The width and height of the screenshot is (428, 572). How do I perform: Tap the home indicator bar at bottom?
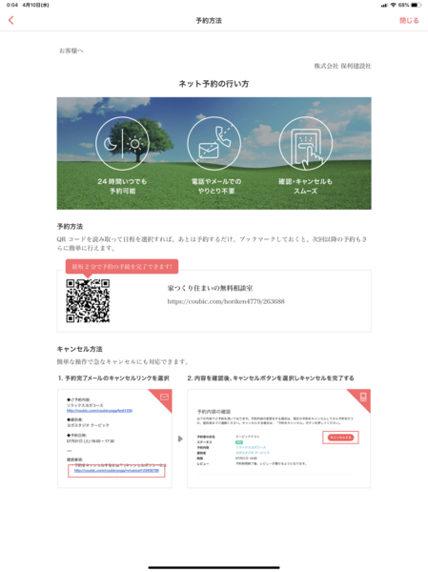(x=214, y=567)
